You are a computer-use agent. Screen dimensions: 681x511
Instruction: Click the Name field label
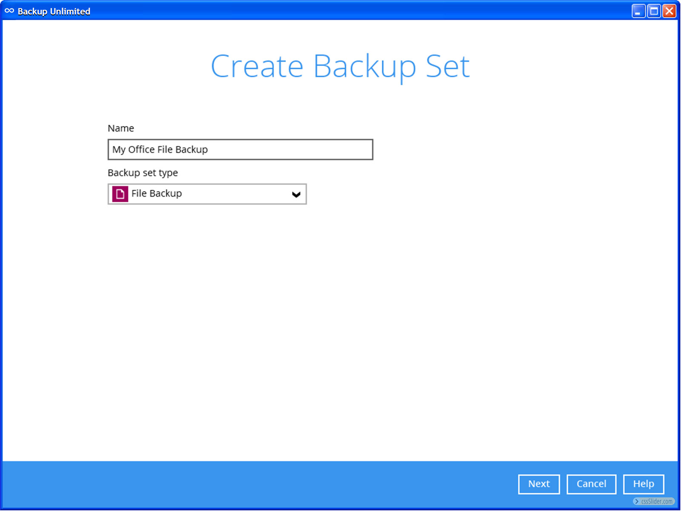tap(121, 128)
